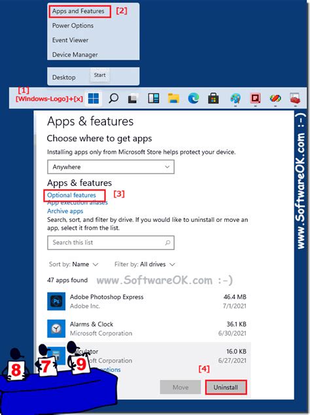Open Task View icon in taskbar
This screenshot has width=310, height=415.
pos(133,99)
